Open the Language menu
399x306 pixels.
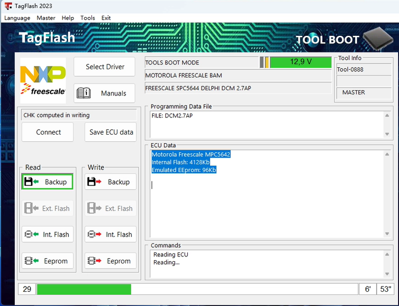point(17,18)
